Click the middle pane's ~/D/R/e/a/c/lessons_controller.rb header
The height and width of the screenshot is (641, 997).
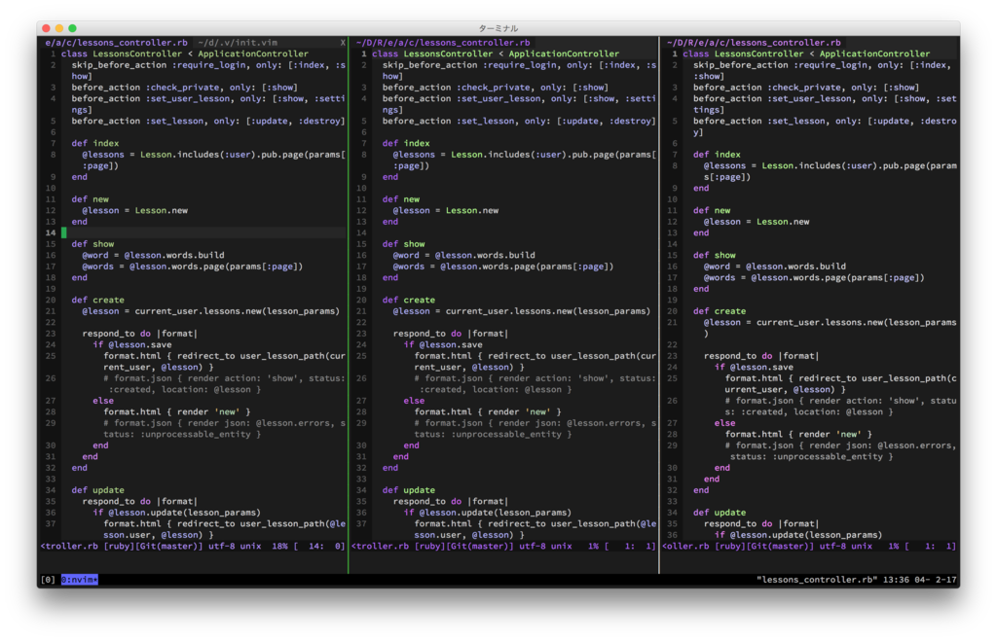443,43
